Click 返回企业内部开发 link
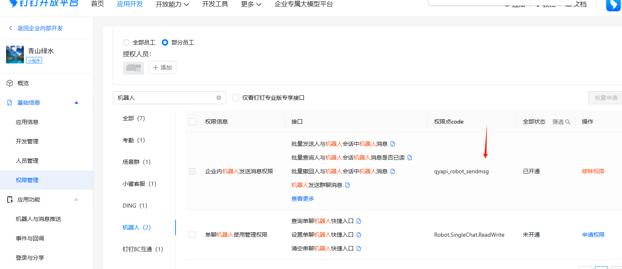The width and height of the screenshot is (622, 269). tap(40, 28)
